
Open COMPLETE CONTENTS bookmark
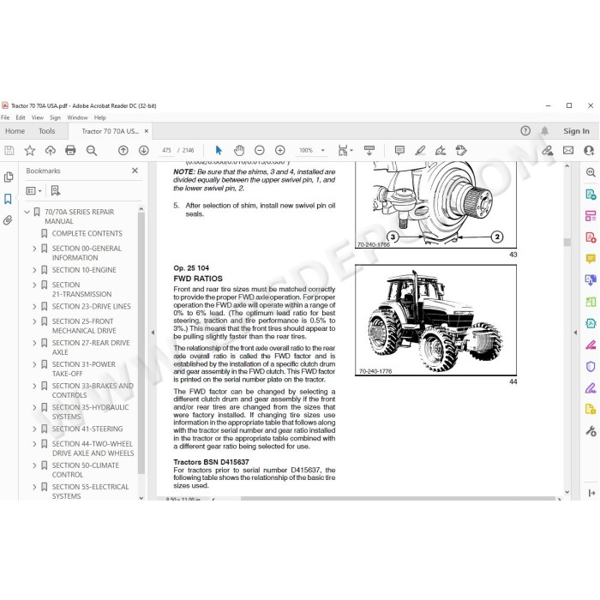87,233
